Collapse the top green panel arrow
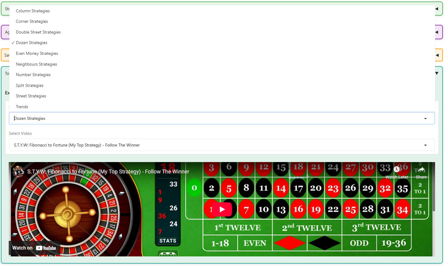Viewport: 448px width, 266px height. click(x=437, y=9)
